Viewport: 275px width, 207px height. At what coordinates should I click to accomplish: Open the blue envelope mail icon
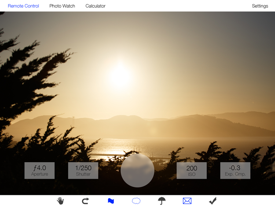[x=187, y=201]
